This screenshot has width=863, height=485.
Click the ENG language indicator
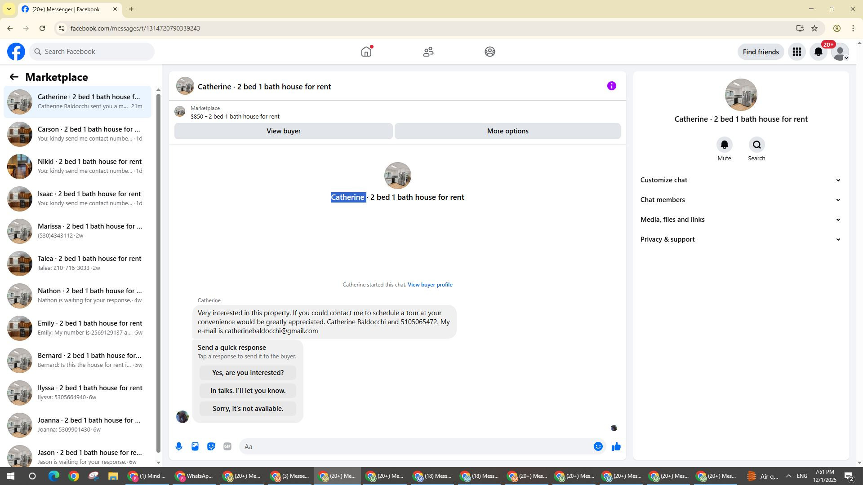802,476
